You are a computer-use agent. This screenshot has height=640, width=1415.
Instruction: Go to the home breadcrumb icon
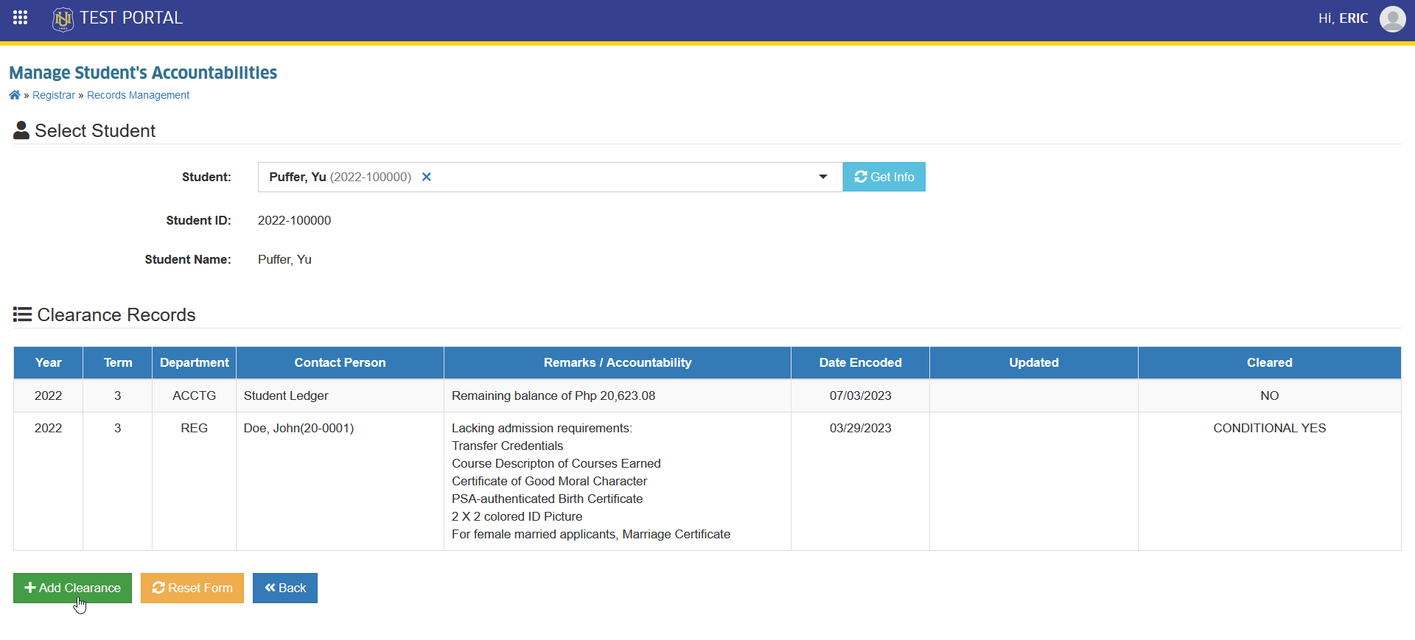click(15, 95)
